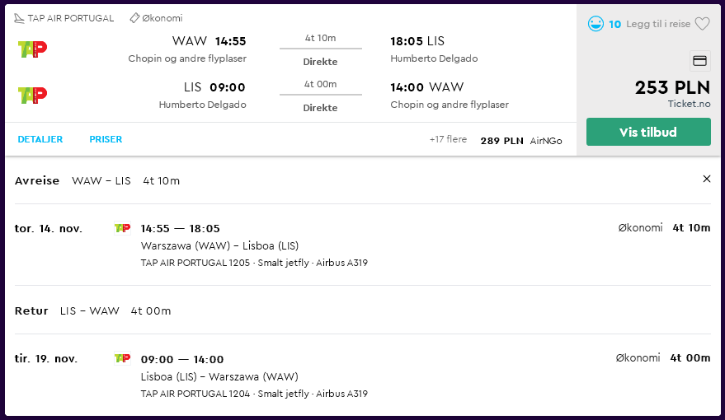725x420 pixels.
Task: Click the ticket tag icon beside Økonomi
Action: tap(134, 18)
